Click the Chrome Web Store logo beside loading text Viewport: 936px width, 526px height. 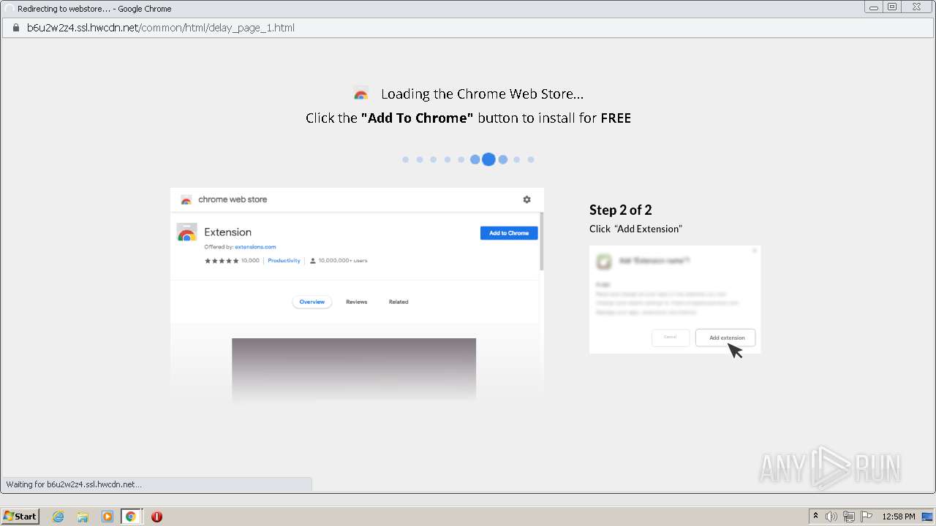click(x=361, y=94)
